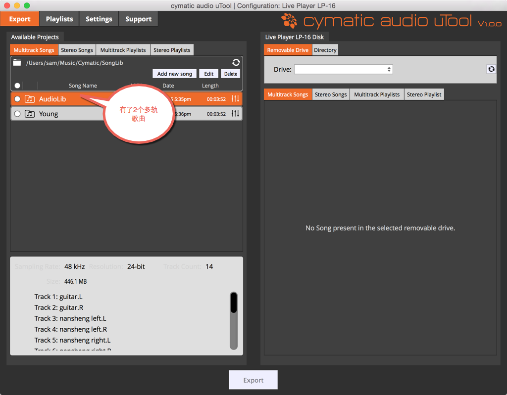Click the Length column header
The height and width of the screenshot is (395, 507).
tap(210, 86)
